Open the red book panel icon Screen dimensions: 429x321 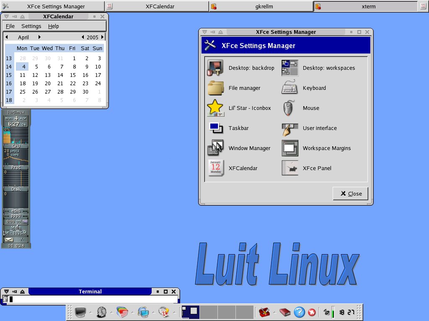click(x=285, y=312)
